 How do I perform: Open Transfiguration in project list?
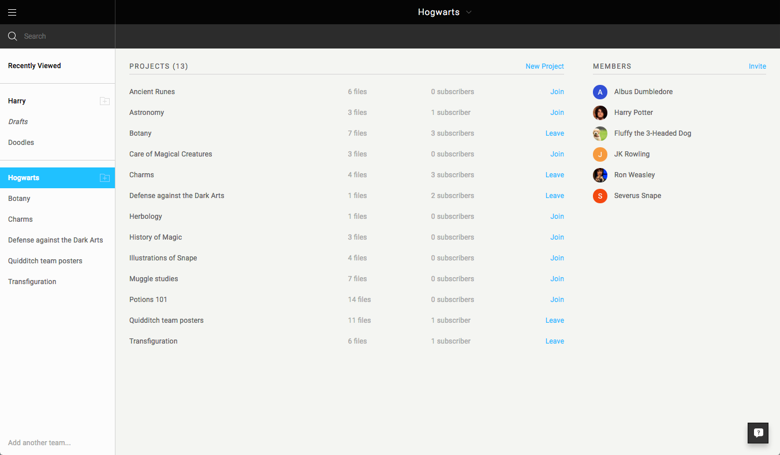154,341
